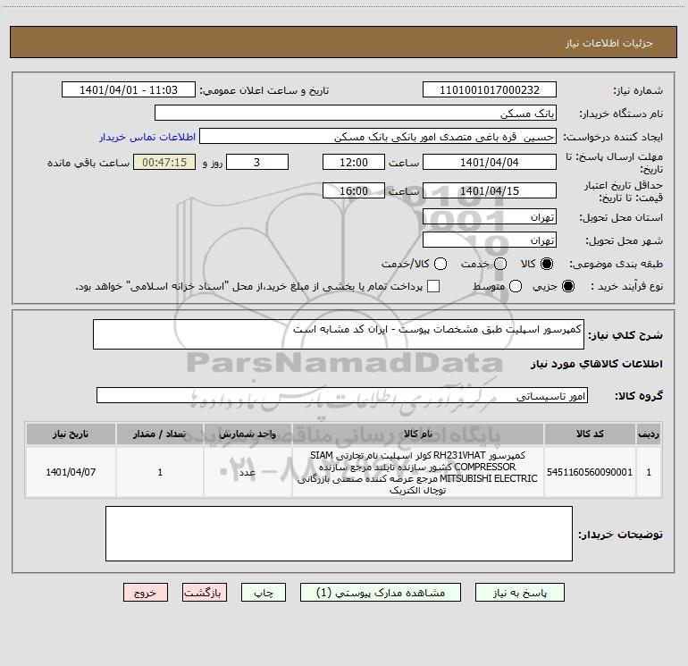Click the announcement date field 1401/04/01 - 11:03
The height and width of the screenshot is (666, 688).
(x=129, y=90)
